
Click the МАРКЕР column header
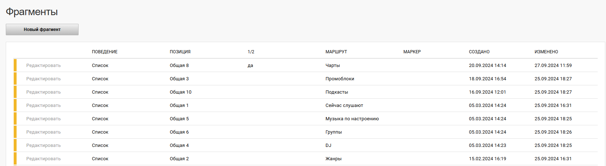pyautogui.click(x=412, y=52)
